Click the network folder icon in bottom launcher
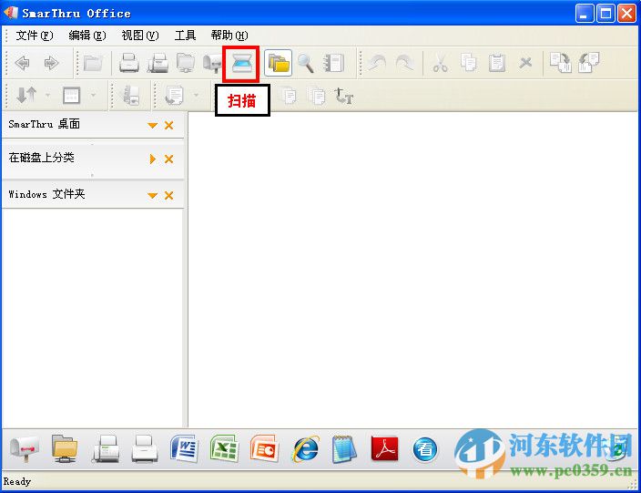 [64, 449]
